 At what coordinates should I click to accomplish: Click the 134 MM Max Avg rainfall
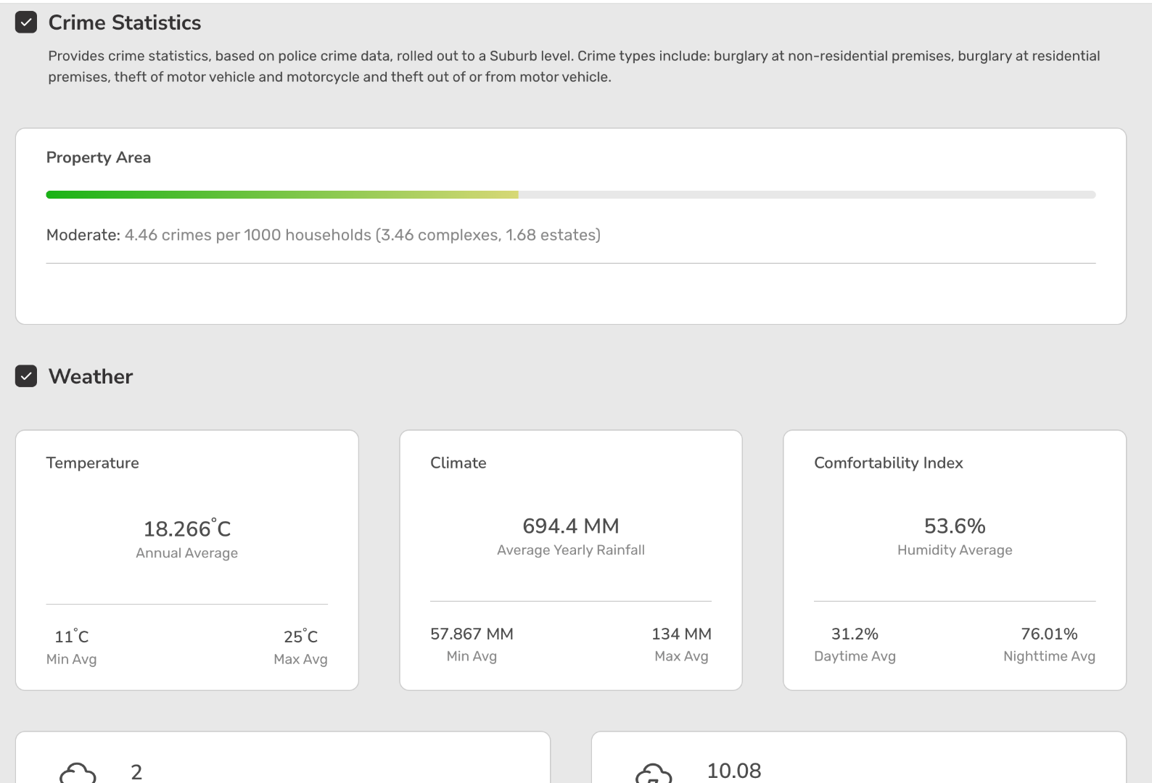(680, 634)
